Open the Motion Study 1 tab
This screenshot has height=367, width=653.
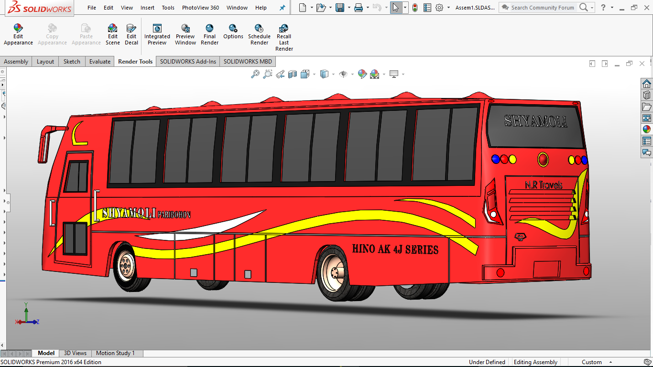pos(115,353)
